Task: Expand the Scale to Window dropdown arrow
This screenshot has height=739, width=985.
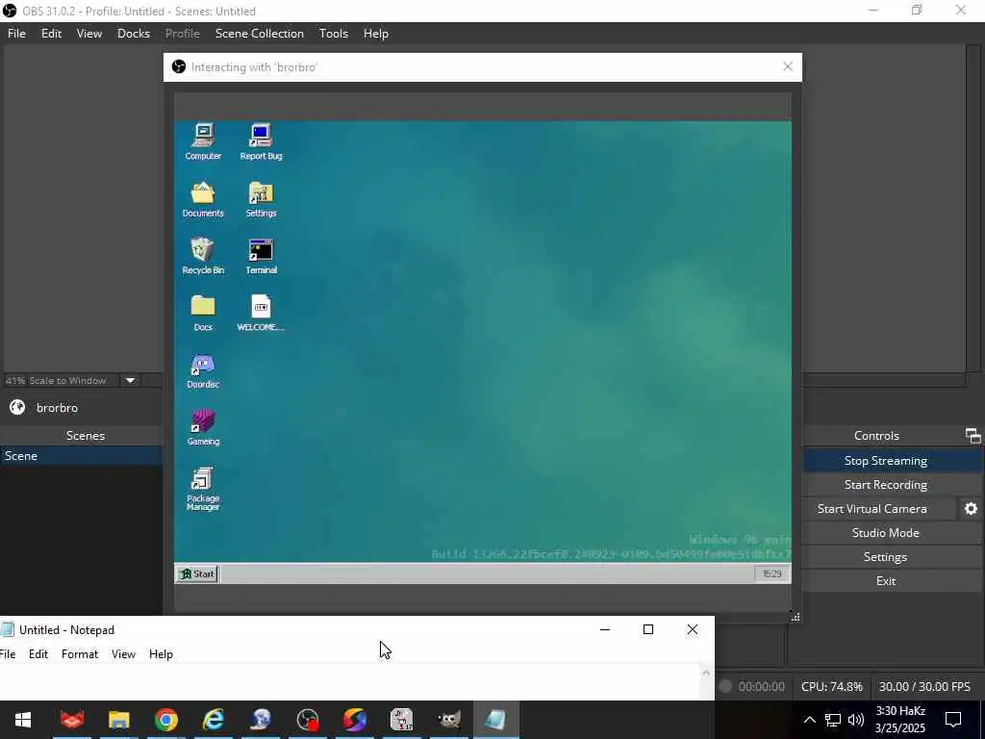Action: [x=130, y=380]
